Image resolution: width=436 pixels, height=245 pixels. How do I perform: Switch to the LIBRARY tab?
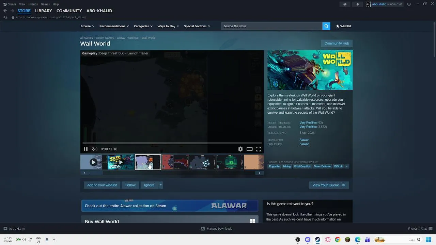[44, 11]
